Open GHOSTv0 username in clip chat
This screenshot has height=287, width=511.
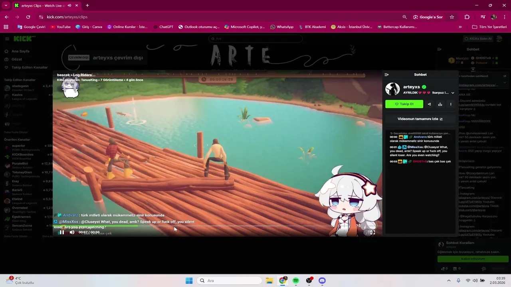click(x=419, y=161)
